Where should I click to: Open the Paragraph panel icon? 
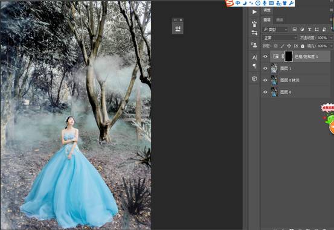[254, 66]
